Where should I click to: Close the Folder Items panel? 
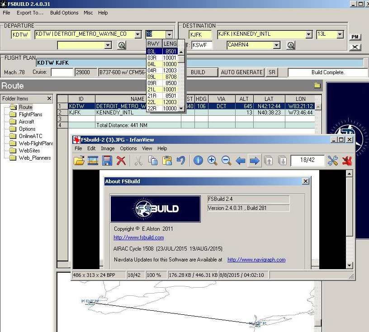pos(49,98)
